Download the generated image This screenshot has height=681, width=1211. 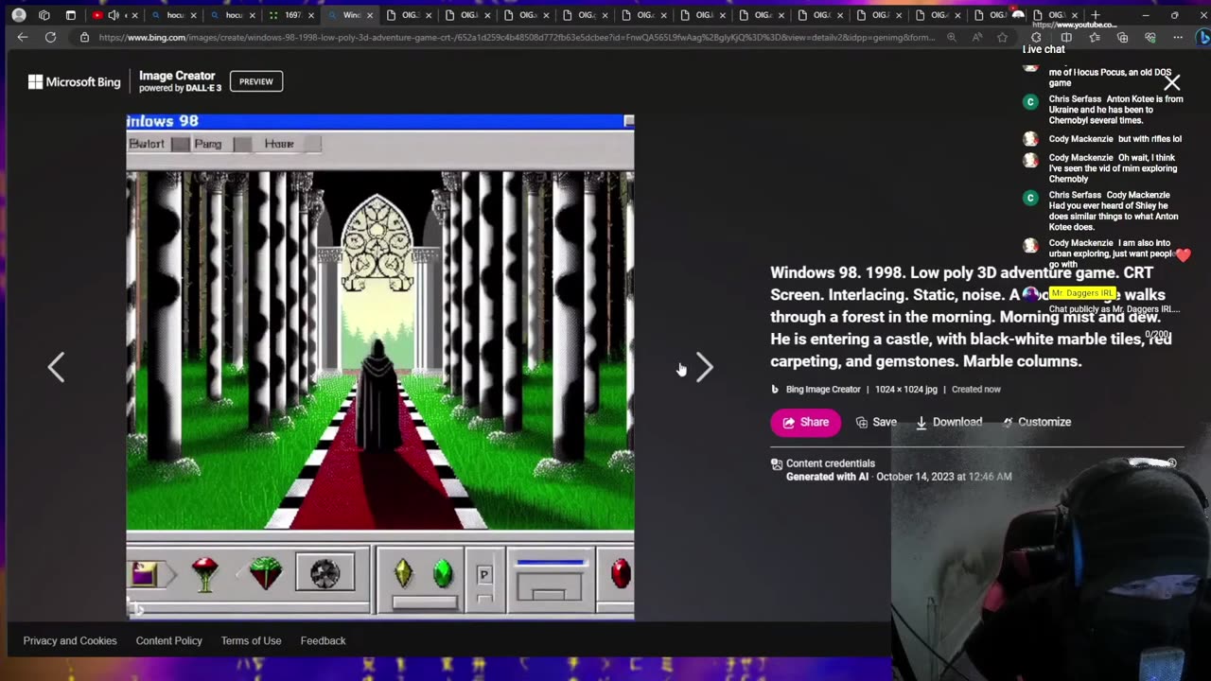[x=949, y=422]
